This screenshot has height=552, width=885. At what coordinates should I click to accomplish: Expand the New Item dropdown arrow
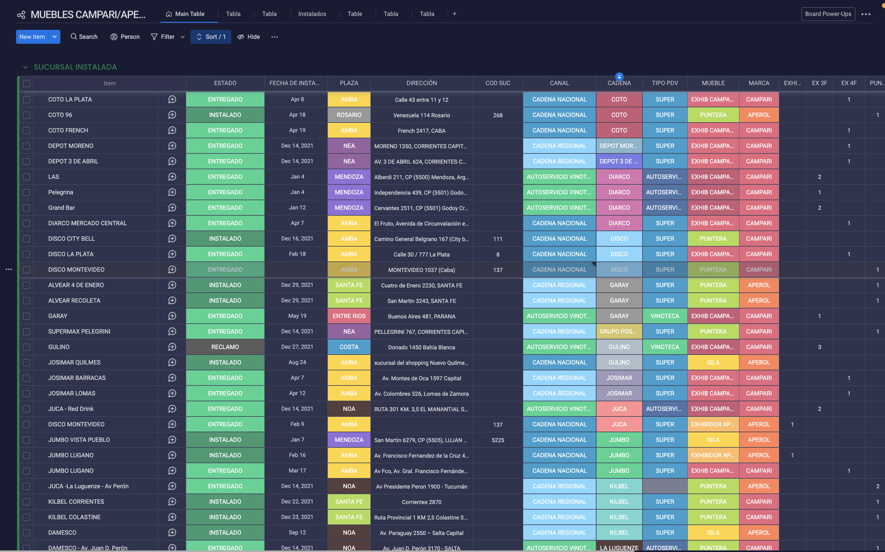tap(54, 37)
